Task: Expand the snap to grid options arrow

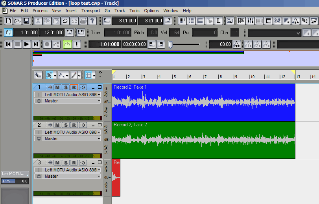Action: pyautogui.click(x=94, y=75)
